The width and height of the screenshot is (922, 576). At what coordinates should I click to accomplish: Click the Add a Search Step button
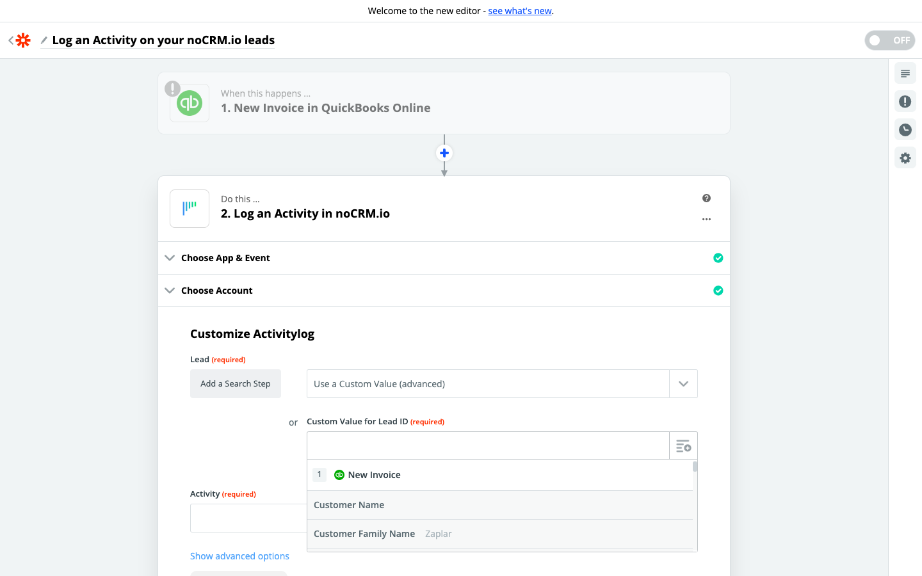point(236,384)
